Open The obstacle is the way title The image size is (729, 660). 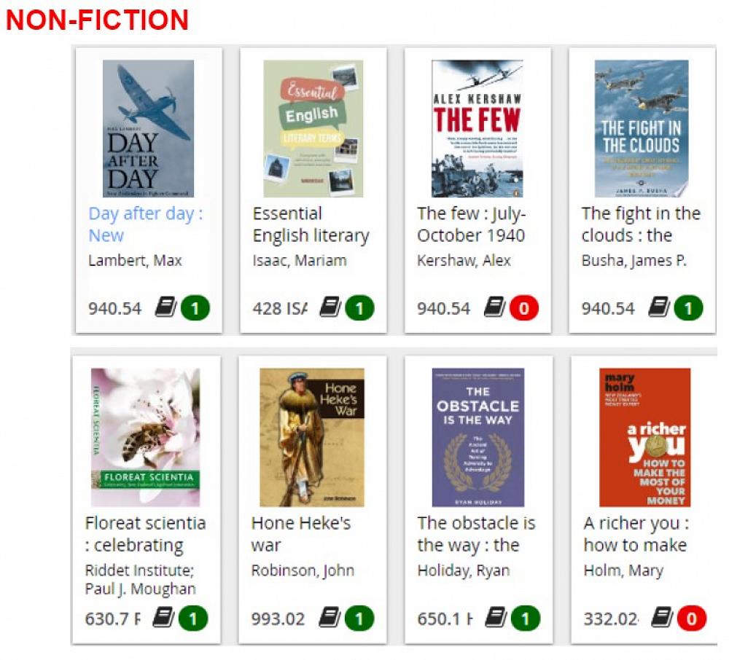click(x=476, y=534)
